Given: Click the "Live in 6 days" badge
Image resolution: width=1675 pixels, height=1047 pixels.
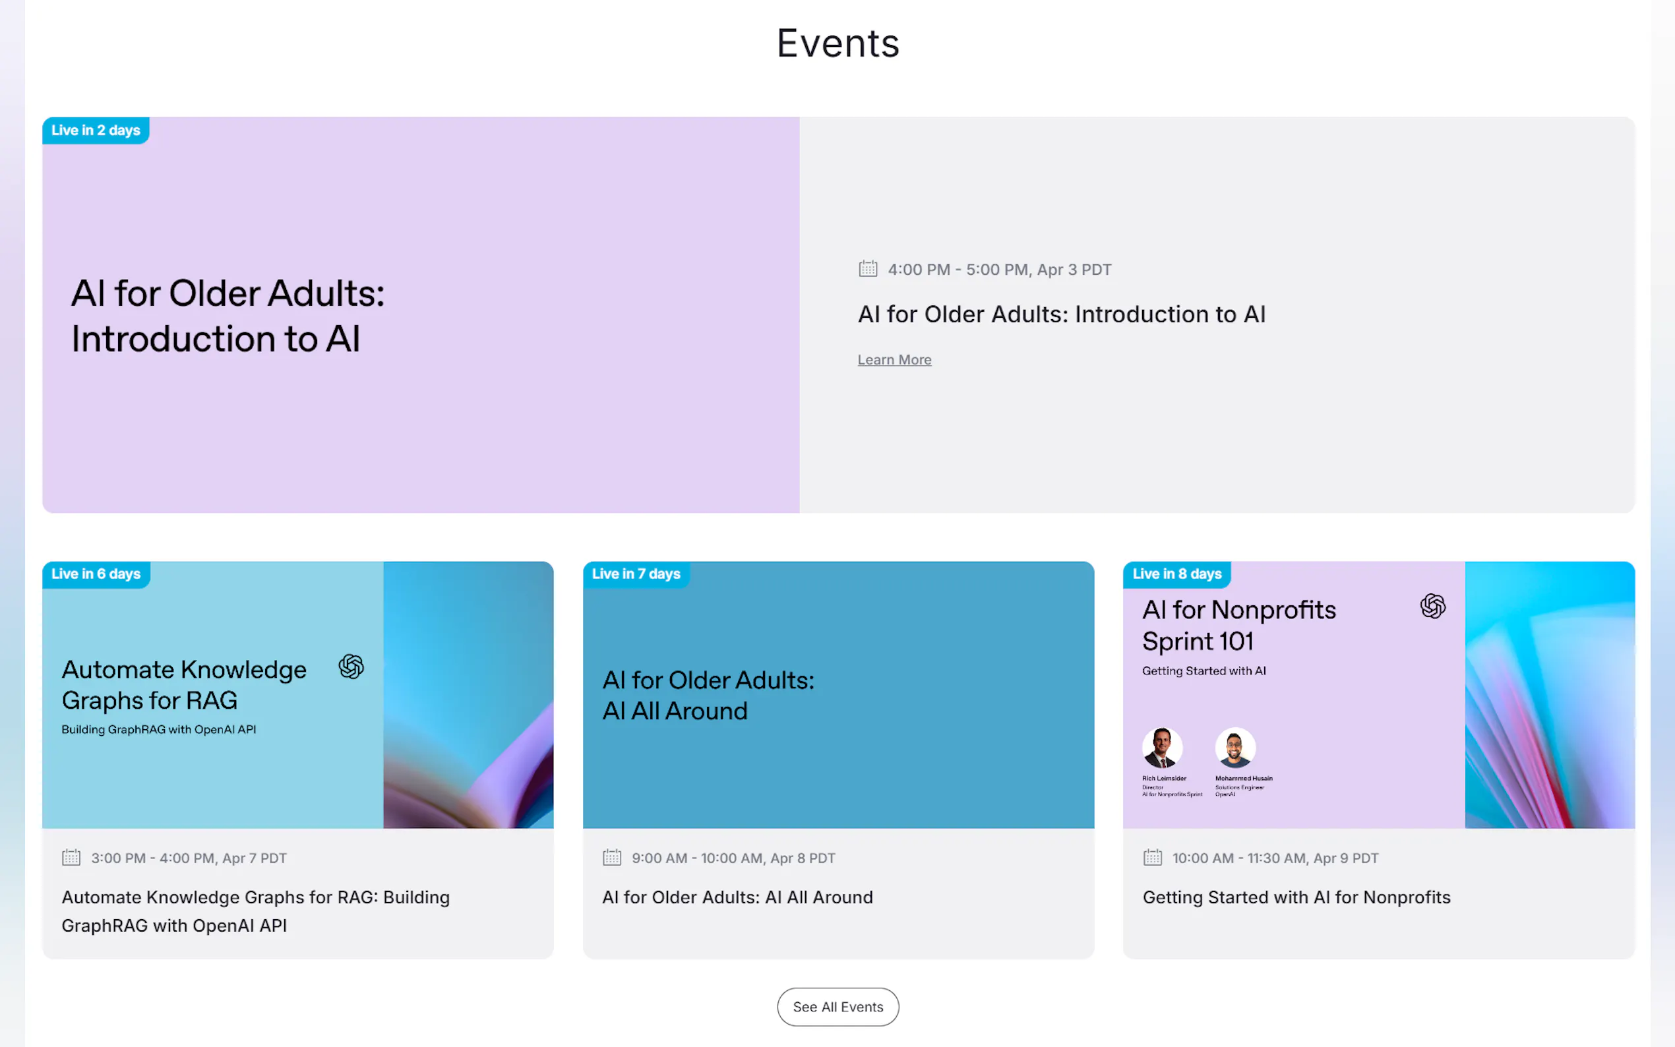Looking at the screenshot, I should [x=96, y=574].
